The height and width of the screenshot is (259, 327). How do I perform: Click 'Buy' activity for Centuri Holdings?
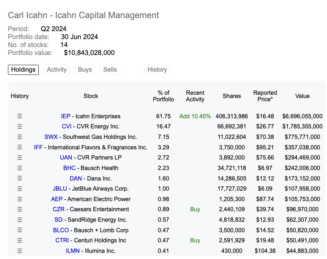tap(195, 240)
